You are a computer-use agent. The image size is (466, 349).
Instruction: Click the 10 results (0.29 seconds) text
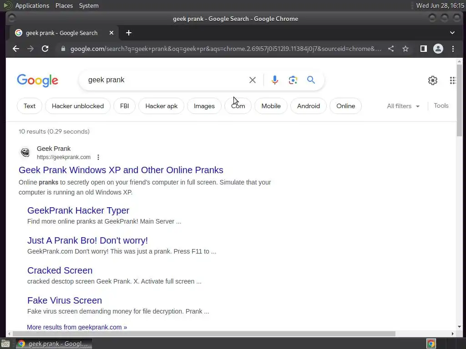54,131
